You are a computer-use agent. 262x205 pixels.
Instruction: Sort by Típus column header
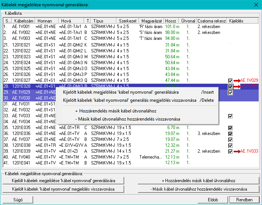pos(104,21)
